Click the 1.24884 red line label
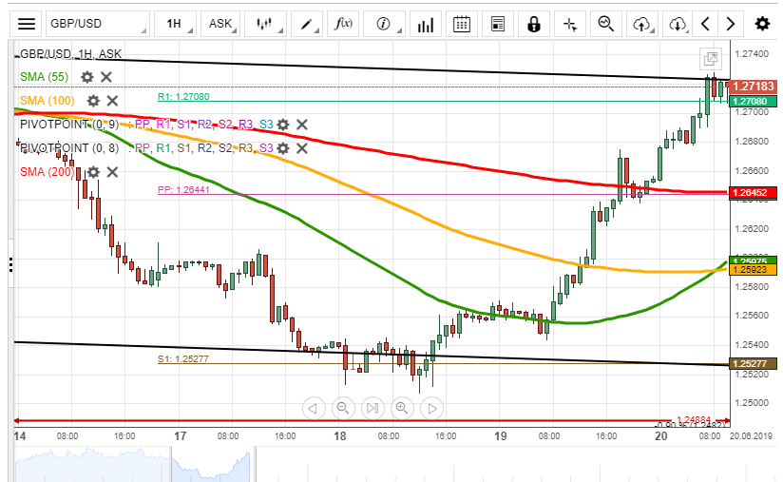783x482 pixels. [x=694, y=419]
